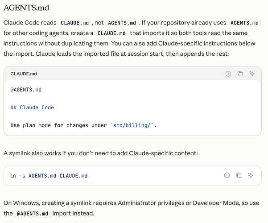Click the AGENTS.md section heading
The height and width of the screenshot is (223, 268).
26,8
